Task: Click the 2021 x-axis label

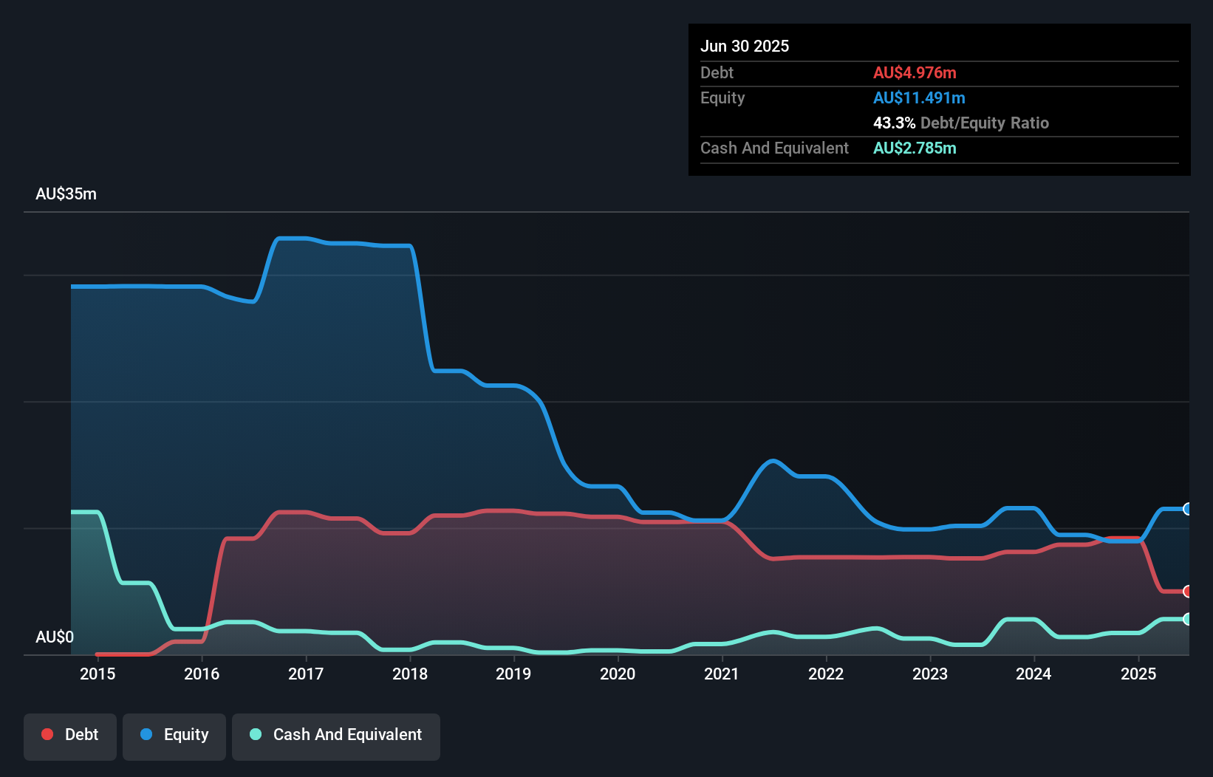Action: [x=722, y=674]
